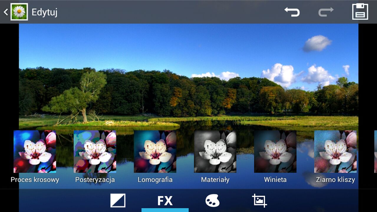Open the color palette tab
377x212 pixels.
click(212, 201)
